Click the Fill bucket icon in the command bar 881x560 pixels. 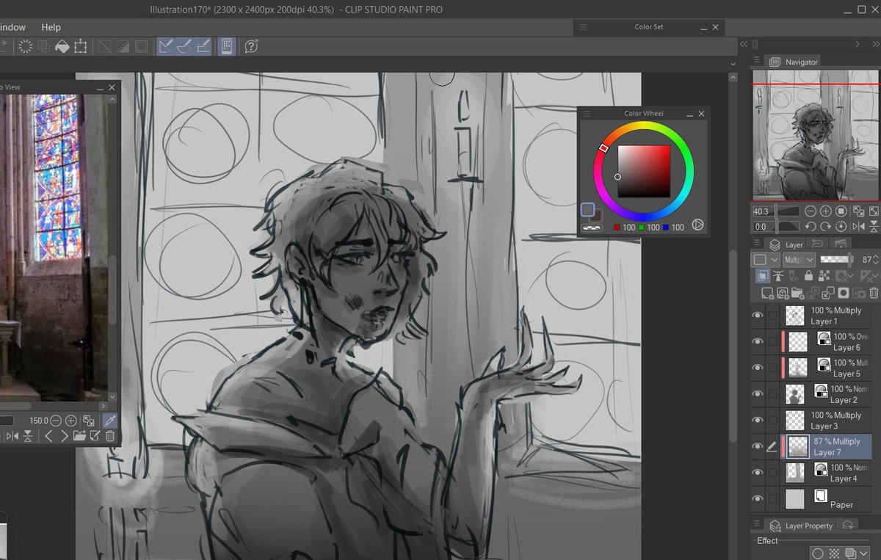pos(62,46)
